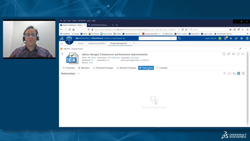
Task: Open Governing Change Order CO-0000105 link
Action: [144, 60]
